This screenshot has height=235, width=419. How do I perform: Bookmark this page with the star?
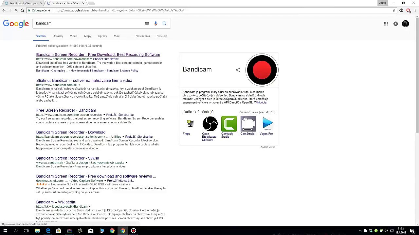(x=394, y=10)
